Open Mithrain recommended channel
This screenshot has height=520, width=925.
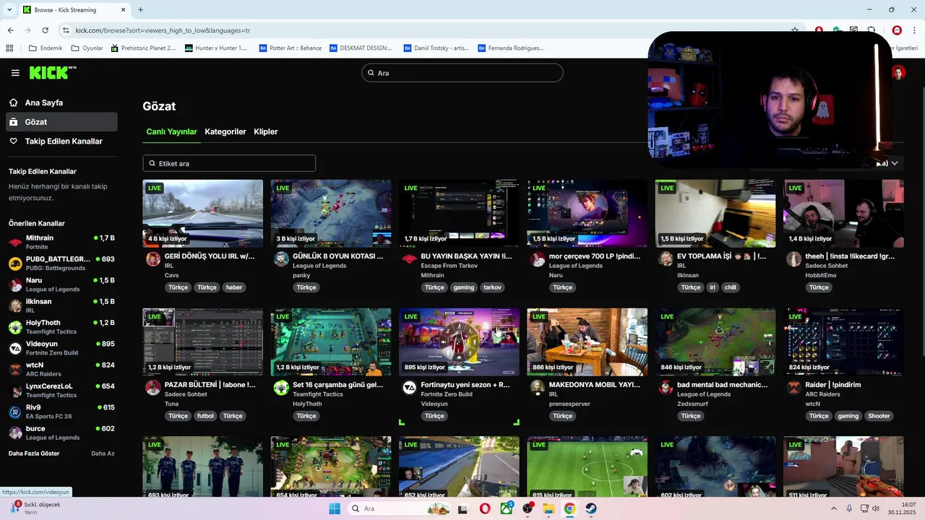[x=61, y=242]
